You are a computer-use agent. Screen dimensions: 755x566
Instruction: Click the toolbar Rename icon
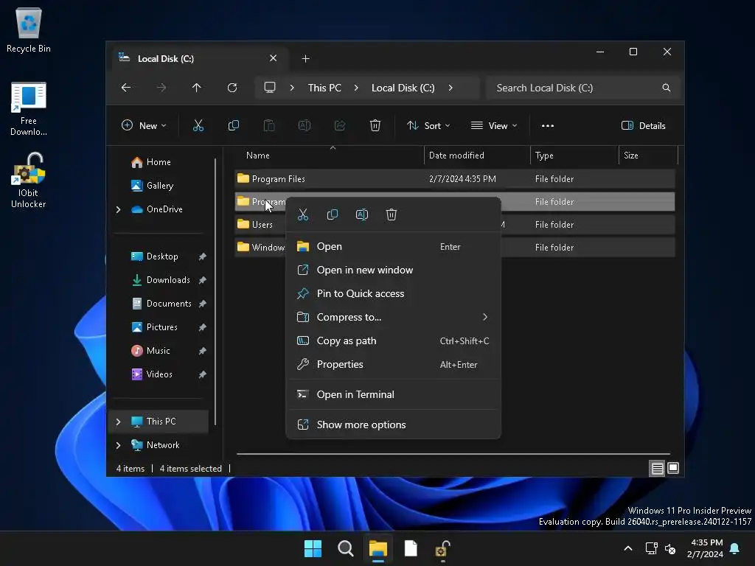point(305,125)
